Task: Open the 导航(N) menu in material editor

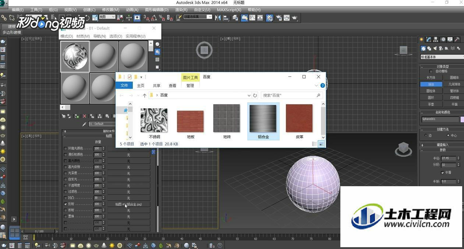Action: (99, 36)
